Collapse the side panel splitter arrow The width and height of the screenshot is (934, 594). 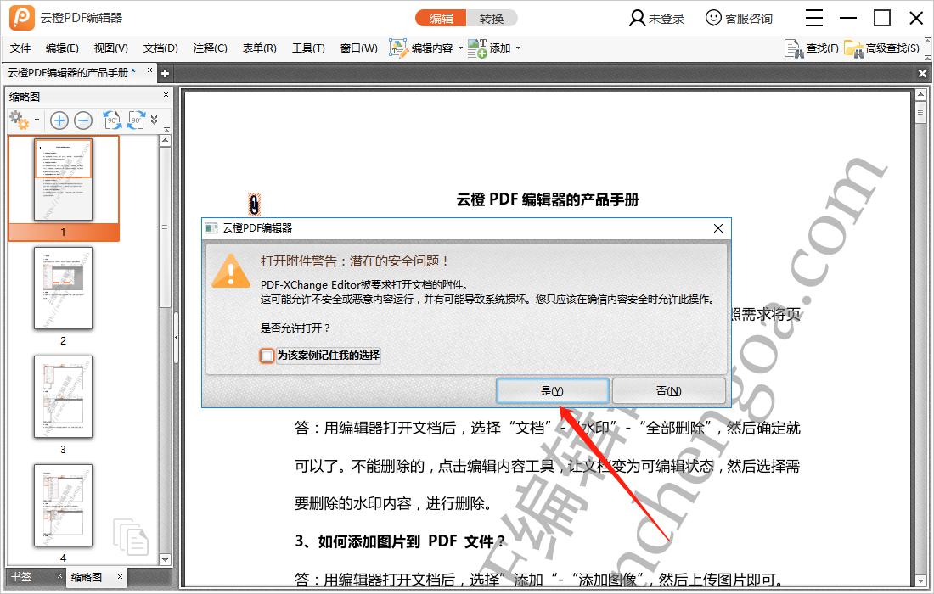[177, 338]
